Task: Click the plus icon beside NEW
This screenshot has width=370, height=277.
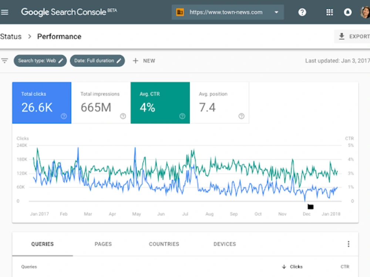Action: click(135, 61)
